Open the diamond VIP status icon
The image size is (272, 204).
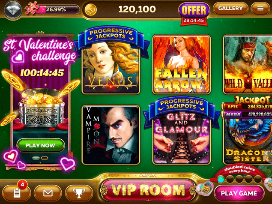(x=13, y=9)
